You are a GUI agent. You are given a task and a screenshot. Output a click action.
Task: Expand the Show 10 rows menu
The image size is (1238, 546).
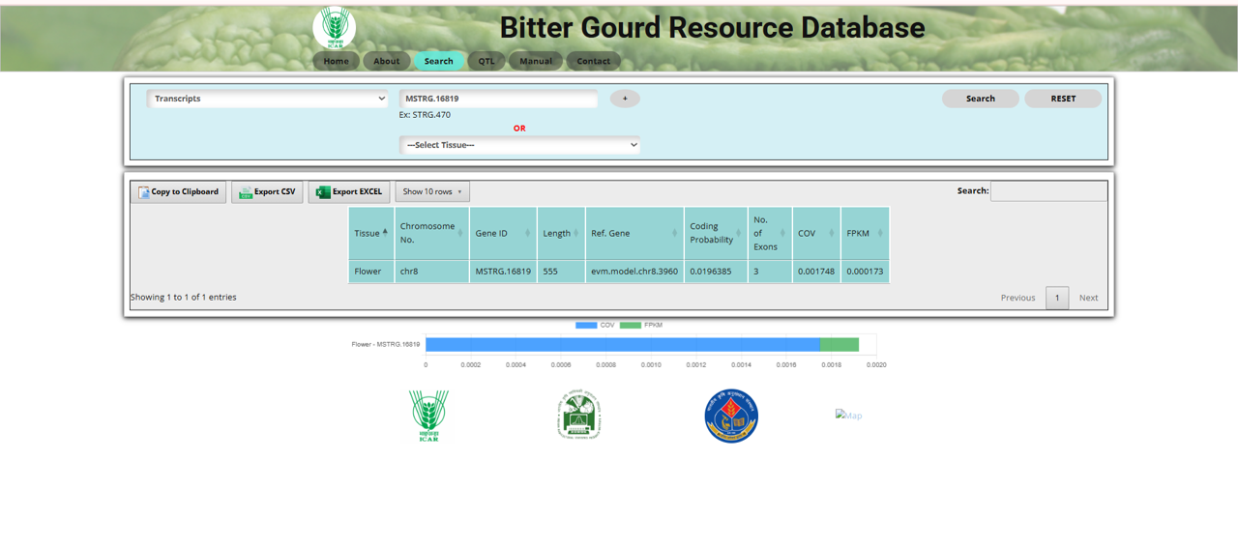(x=432, y=192)
